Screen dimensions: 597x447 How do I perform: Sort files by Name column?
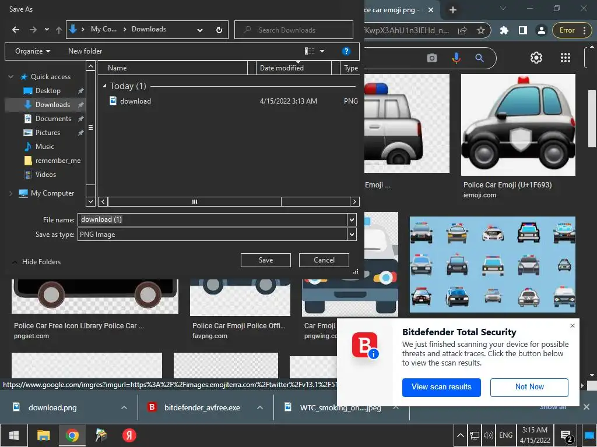click(173, 68)
